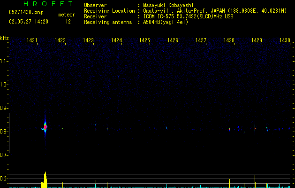
Task: Click the 1426 time axis marker
Action: pyautogui.click(x=173, y=40)
